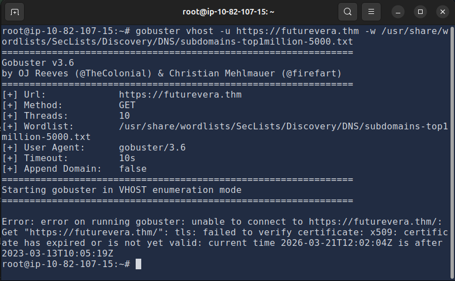Maximize the terminal window

tap(420, 12)
